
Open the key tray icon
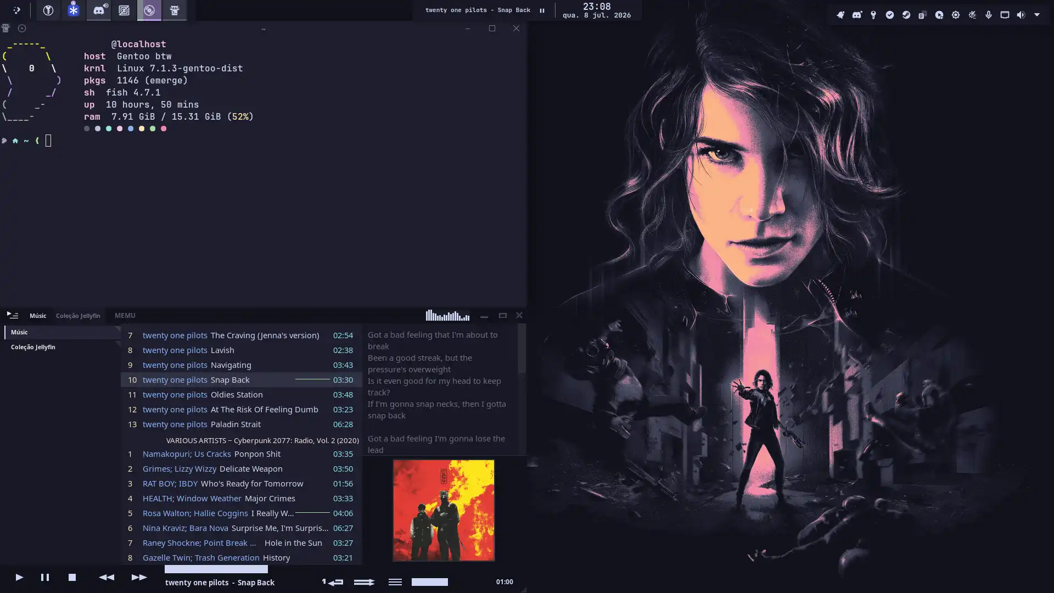point(873,15)
